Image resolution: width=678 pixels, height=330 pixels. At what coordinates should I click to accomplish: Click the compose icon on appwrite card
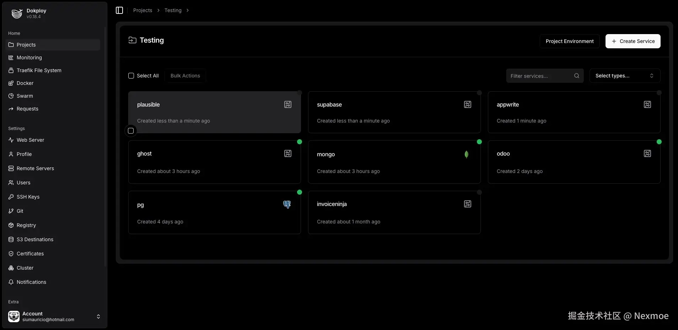647,104
